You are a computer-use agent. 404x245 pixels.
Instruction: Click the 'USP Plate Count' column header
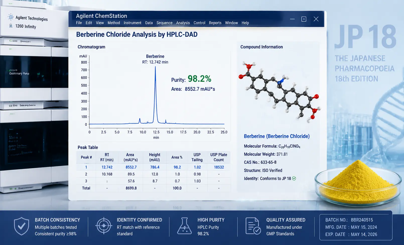point(219,157)
